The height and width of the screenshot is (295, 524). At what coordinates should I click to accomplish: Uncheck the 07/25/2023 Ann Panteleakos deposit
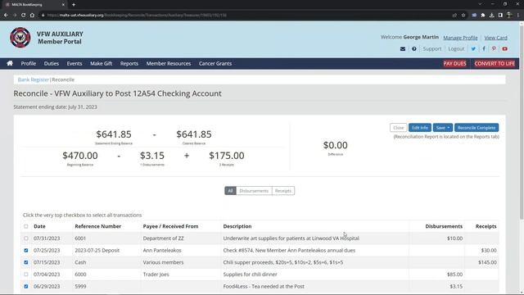pos(26,251)
